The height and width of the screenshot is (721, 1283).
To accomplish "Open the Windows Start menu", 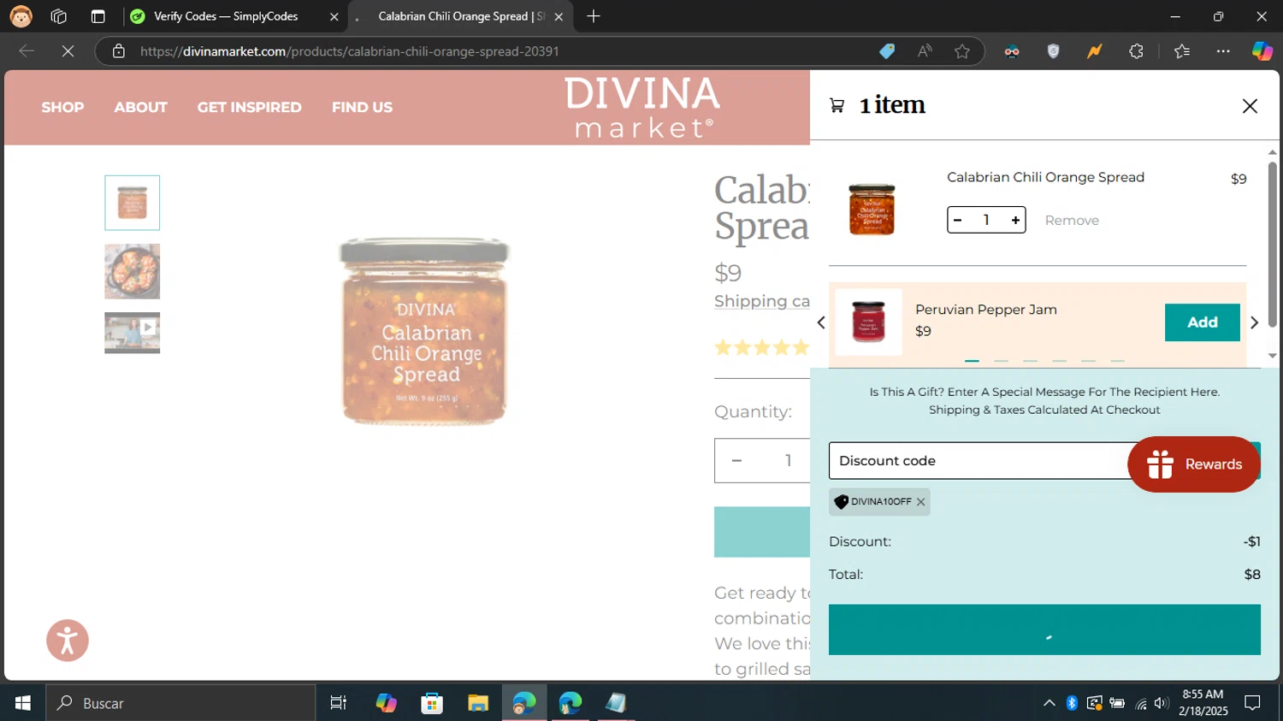I will (23, 703).
